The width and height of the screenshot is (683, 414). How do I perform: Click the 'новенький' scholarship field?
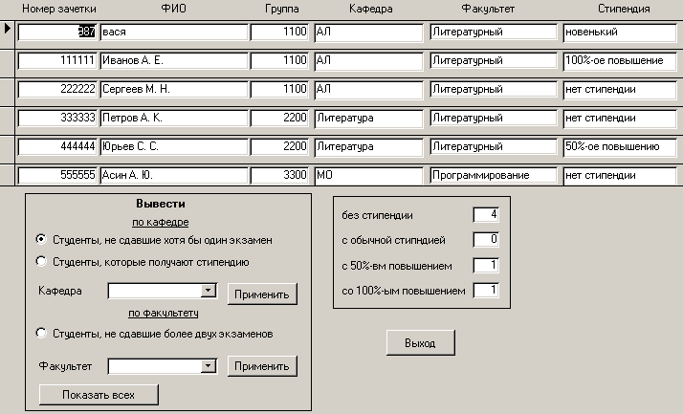pos(620,33)
